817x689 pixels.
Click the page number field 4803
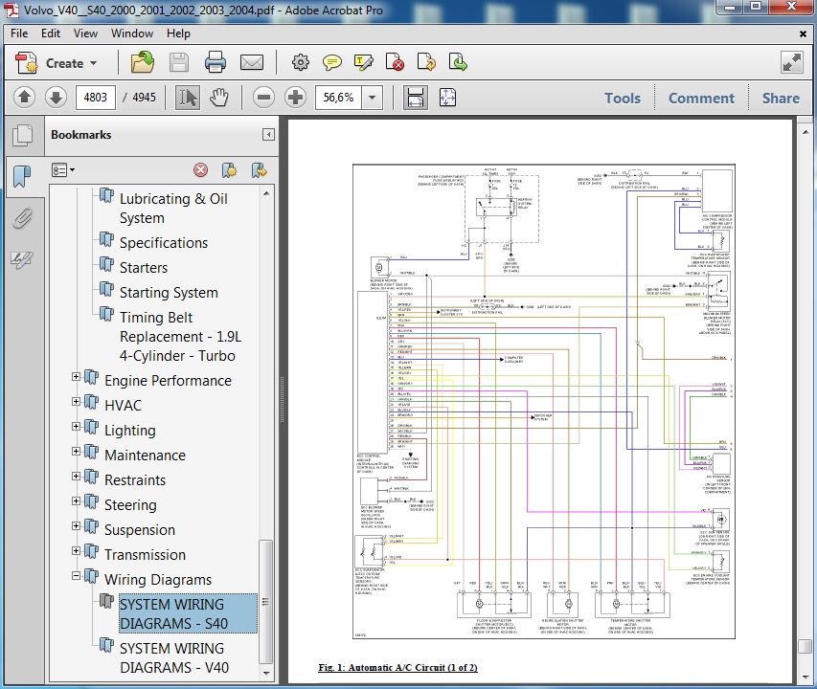click(96, 98)
